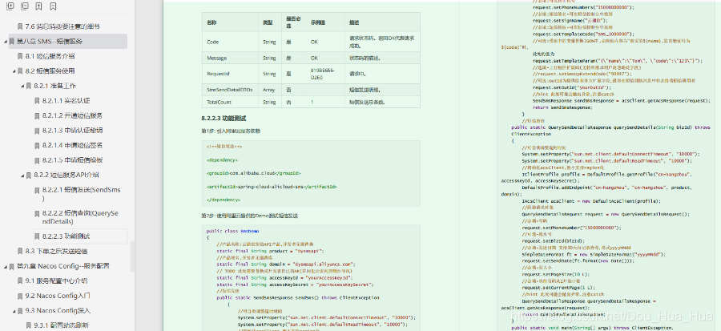Viewport: 721px width, 331px height.
Task: Open bookmark 8.2.2.1 SendSms
Action: coord(81,194)
